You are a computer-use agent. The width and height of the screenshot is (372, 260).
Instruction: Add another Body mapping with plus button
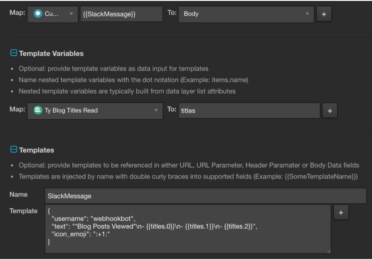(324, 14)
